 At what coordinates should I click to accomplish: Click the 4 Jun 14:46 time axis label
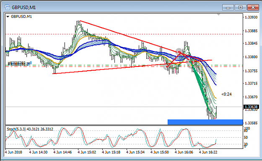62,152
